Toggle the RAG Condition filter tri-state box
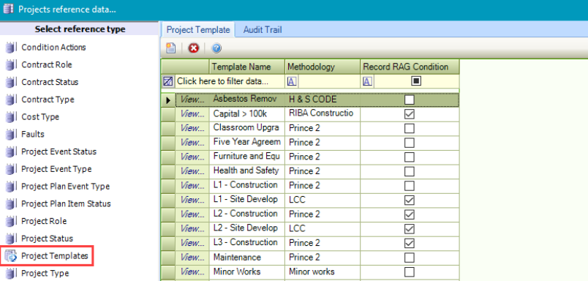The image size is (588, 281). click(x=416, y=81)
